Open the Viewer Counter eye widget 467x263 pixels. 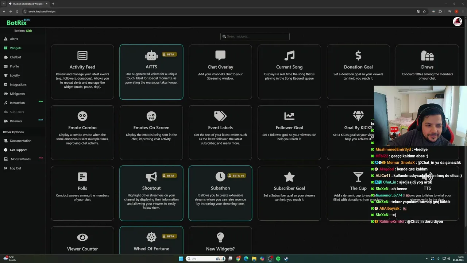82,240
